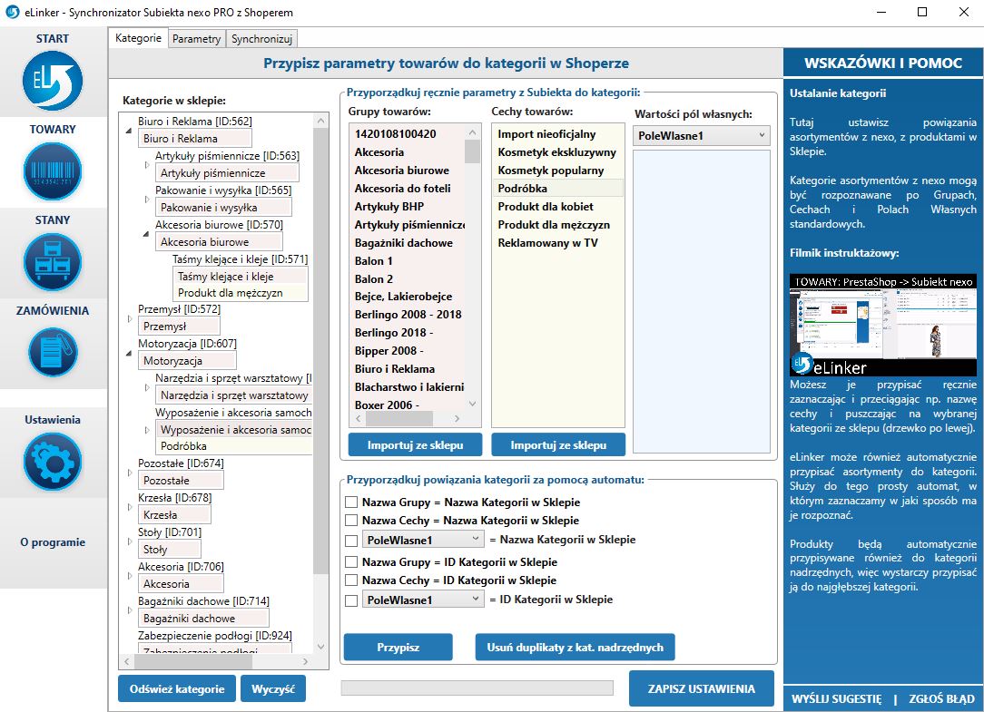Image resolution: width=984 pixels, height=712 pixels.
Task: Expand the Przemysł category tree node
Action: (x=129, y=318)
